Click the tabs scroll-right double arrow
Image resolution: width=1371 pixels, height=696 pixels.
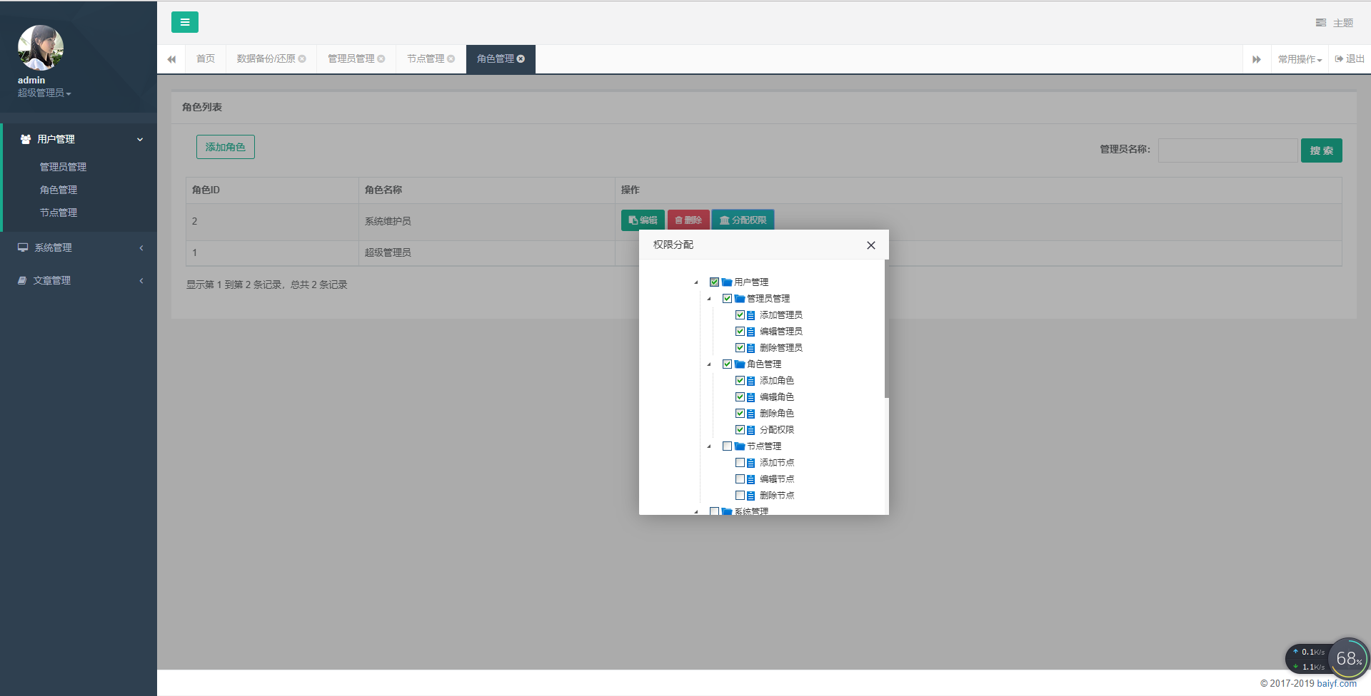(1256, 59)
